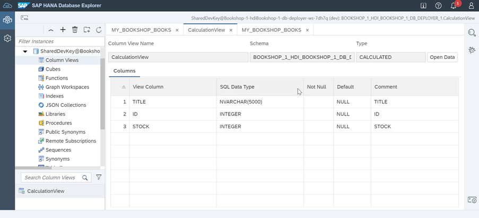Open the info panel icon in header
This screenshot has height=218, width=479.
point(424,5)
